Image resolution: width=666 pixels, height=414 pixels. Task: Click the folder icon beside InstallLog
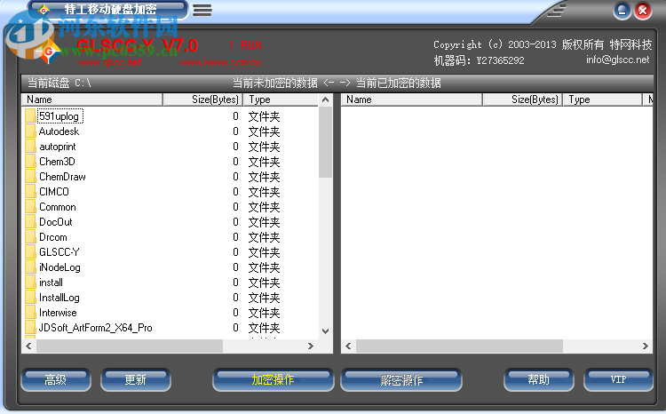coord(30,297)
